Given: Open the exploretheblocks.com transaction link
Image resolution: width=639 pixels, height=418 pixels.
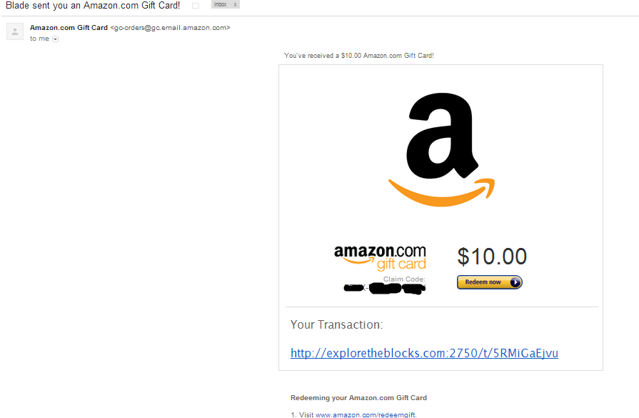Looking at the screenshot, I should [x=424, y=353].
